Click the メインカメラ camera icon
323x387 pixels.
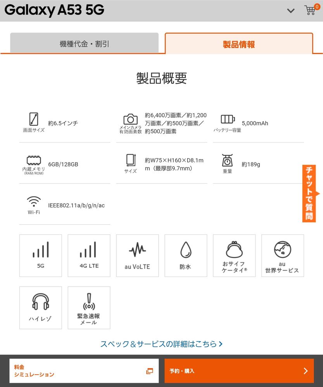(131, 119)
